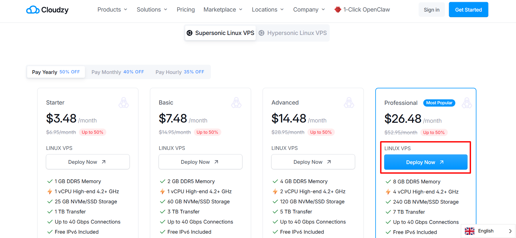Expand the Solutions menu

pyautogui.click(x=152, y=10)
